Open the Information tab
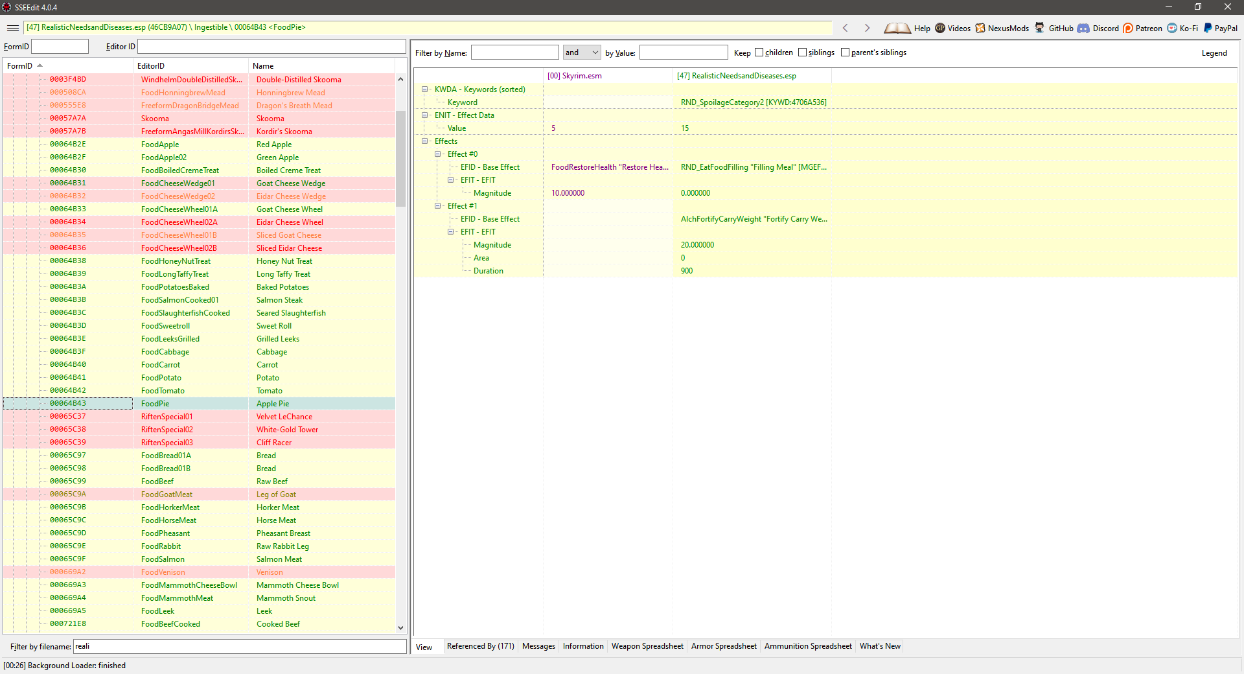1244x674 pixels. click(x=583, y=646)
